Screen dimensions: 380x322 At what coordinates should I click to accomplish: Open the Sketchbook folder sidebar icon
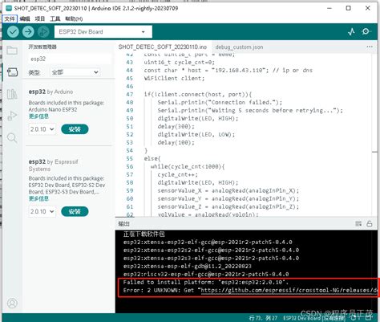12,51
